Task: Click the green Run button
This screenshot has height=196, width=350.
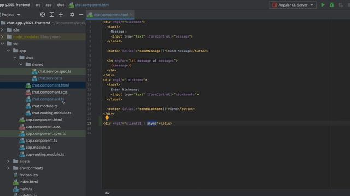Action: point(323,5)
